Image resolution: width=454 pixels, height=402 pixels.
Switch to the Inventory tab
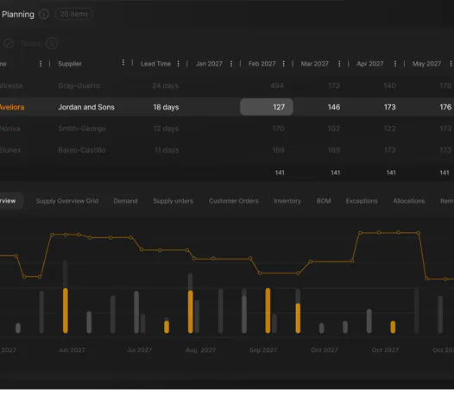287,201
